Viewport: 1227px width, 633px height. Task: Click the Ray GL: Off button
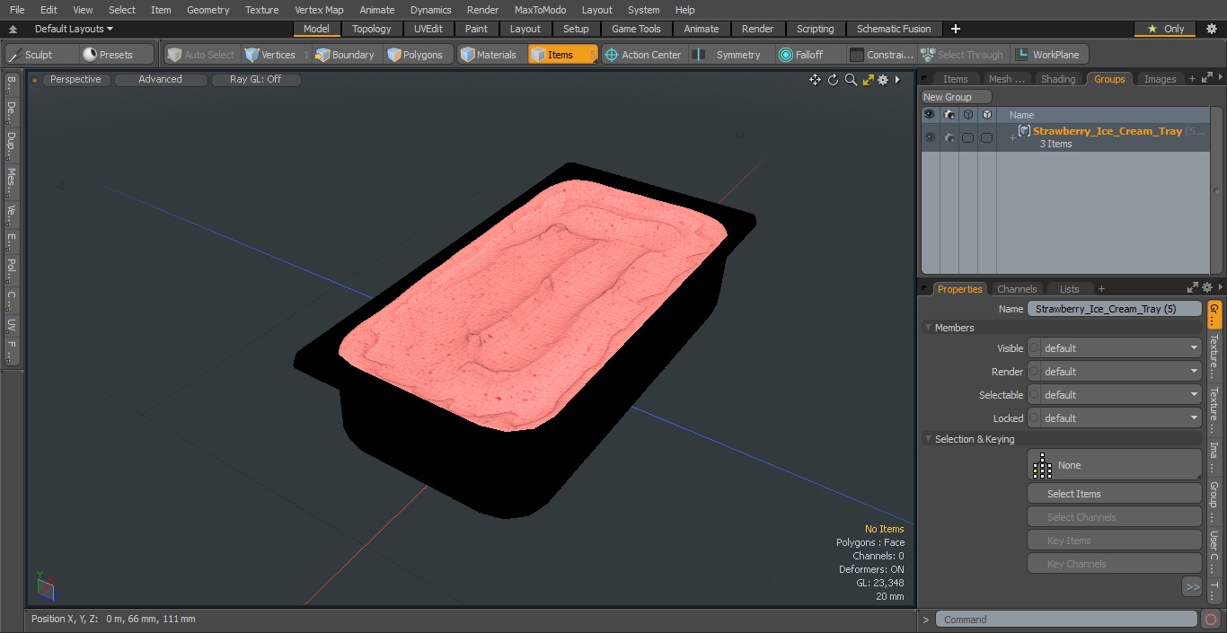click(255, 80)
